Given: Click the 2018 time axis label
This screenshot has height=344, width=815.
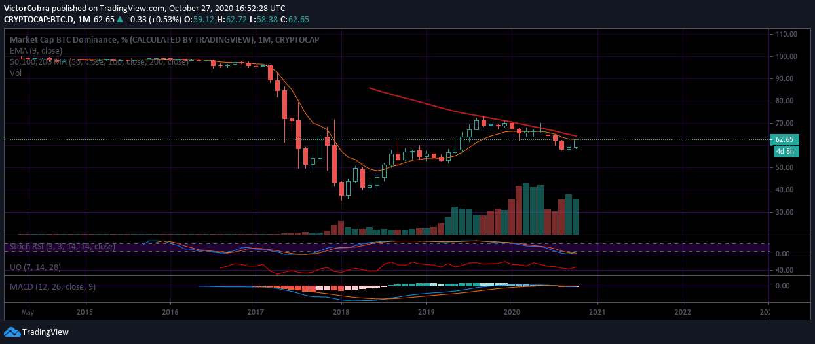Looking at the screenshot, I should tap(341, 311).
